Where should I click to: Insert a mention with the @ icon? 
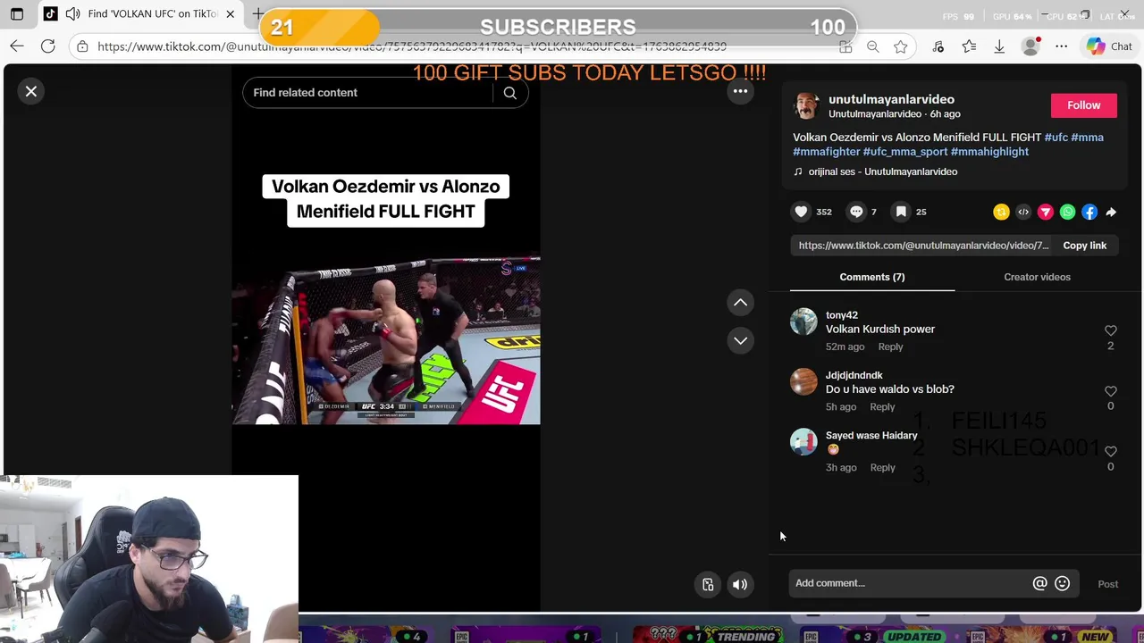pyautogui.click(x=1039, y=583)
